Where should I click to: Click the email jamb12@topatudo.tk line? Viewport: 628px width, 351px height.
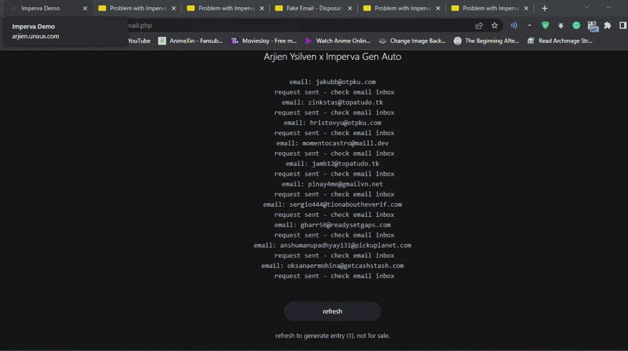pyautogui.click(x=333, y=164)
